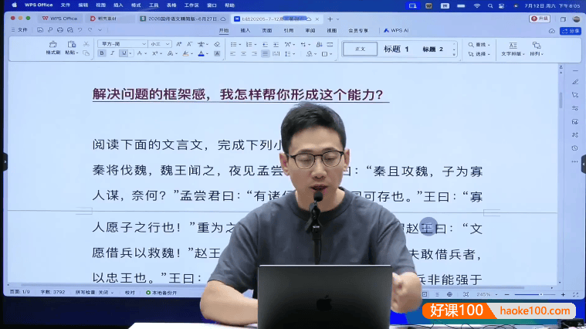Toggle Bold formatting
The height and width of the screenshot is (329, 586).
102,53
